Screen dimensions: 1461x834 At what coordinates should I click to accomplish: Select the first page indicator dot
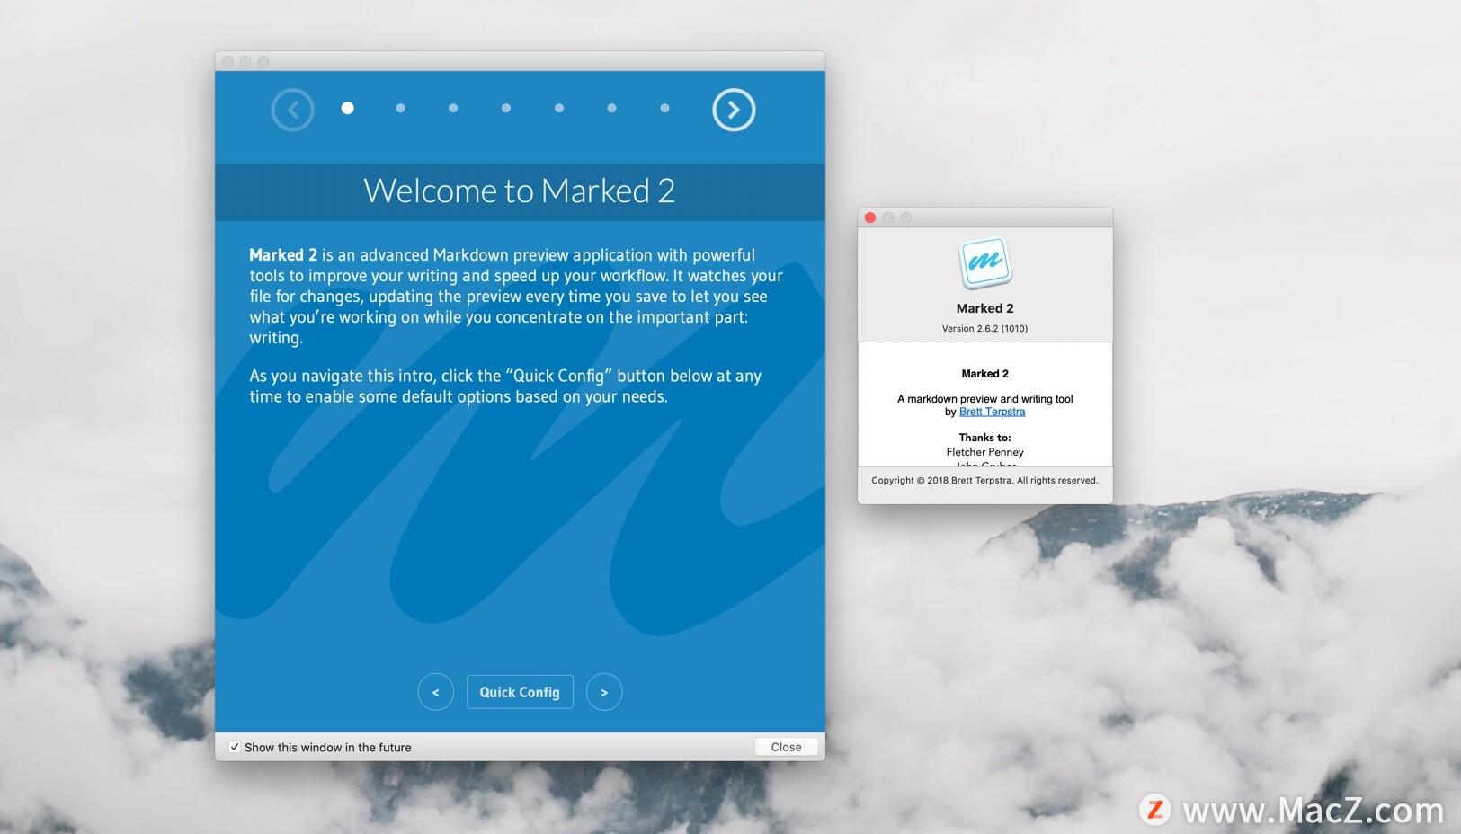click(347, 108)
